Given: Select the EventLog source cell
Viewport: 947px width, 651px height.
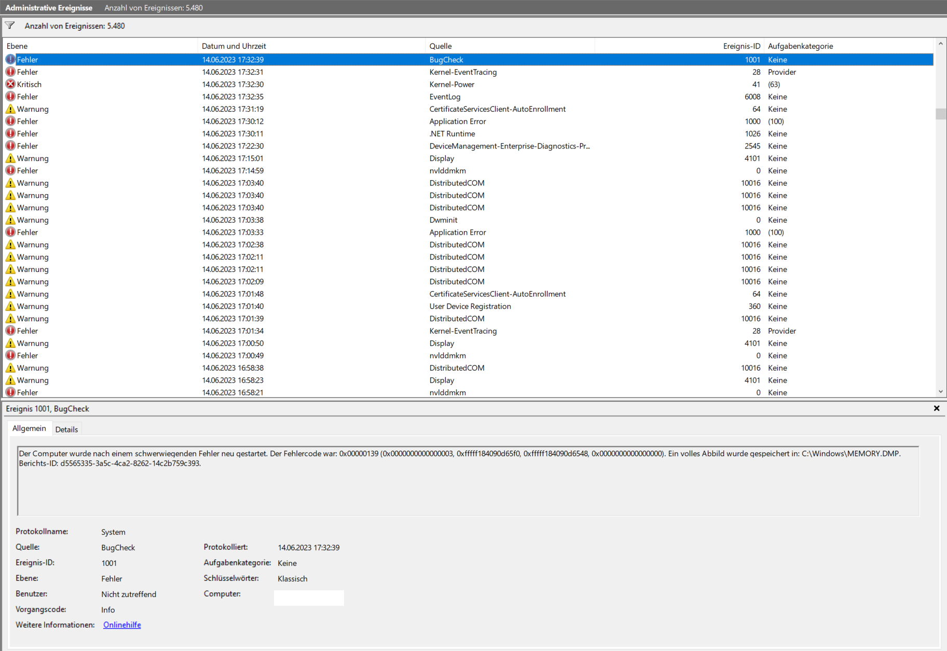Looking at the screenshot, I should [x=445, y=97].
